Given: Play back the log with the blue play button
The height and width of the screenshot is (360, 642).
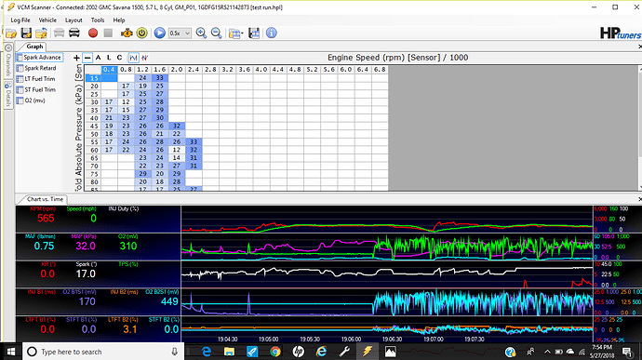Looking at the screenshot, I should point(160,33).
